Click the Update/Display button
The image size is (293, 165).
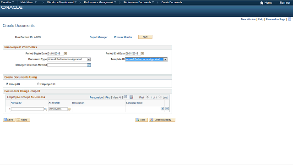click(x=162, y=120)
